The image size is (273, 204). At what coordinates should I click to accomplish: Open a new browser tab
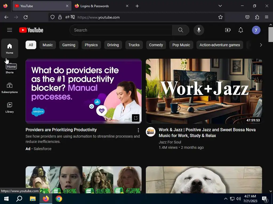137,6
